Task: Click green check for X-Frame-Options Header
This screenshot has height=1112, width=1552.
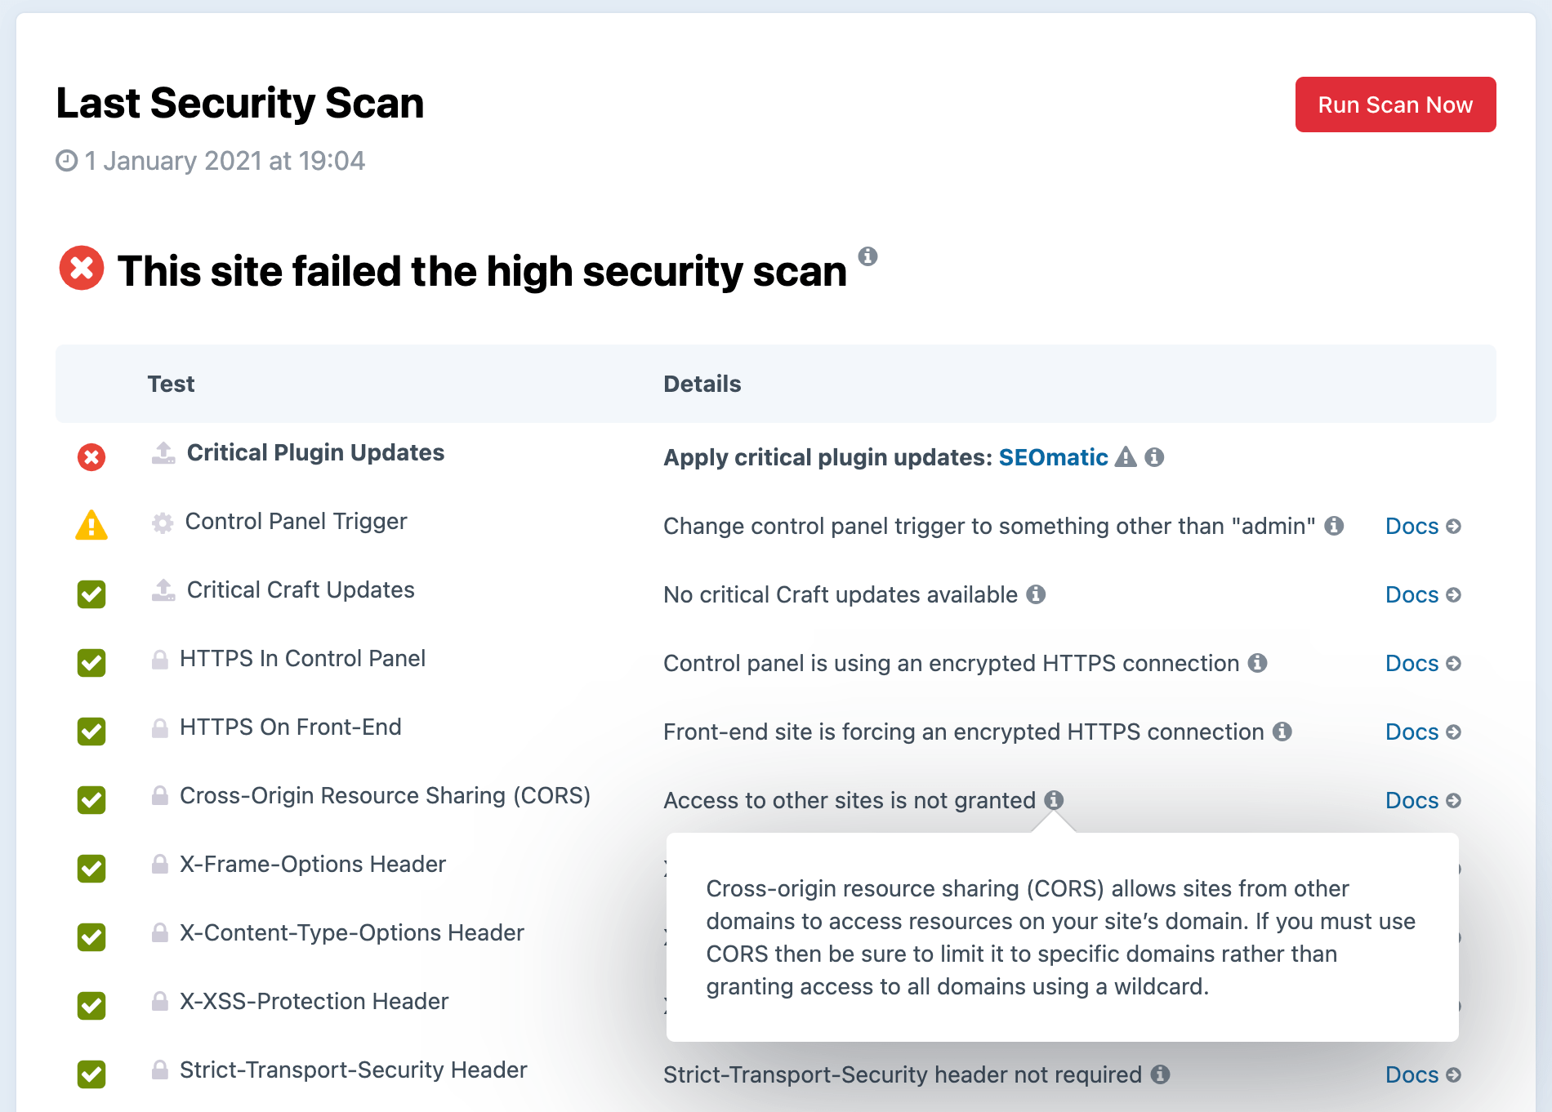Action: tap(91, 869)
